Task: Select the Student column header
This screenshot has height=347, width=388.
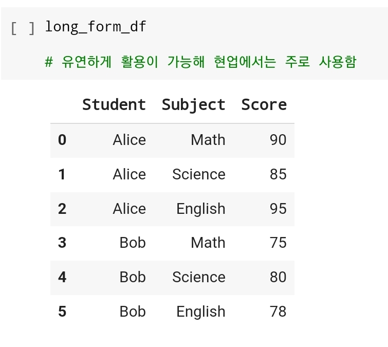Action: pyautogui.click(x=114, y=104)
